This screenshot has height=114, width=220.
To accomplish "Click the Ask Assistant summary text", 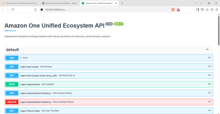I will [x=47, y=84].
